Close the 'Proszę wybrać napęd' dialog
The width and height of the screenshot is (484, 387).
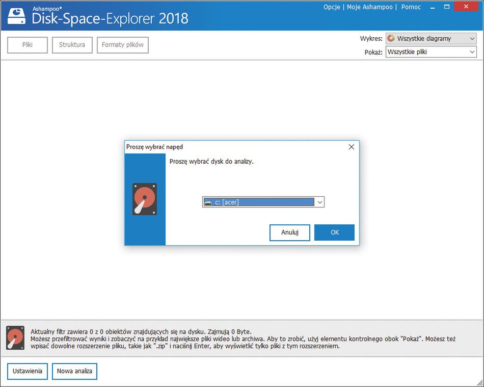[x=351, y=147]
